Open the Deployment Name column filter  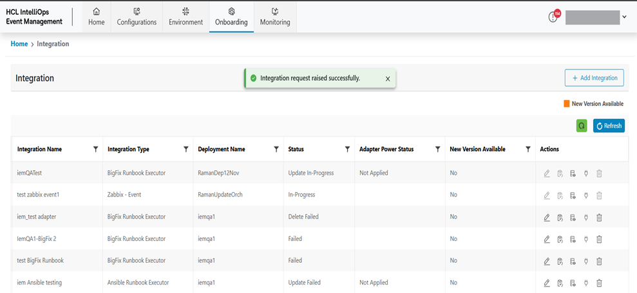click(x=276, y=149)
